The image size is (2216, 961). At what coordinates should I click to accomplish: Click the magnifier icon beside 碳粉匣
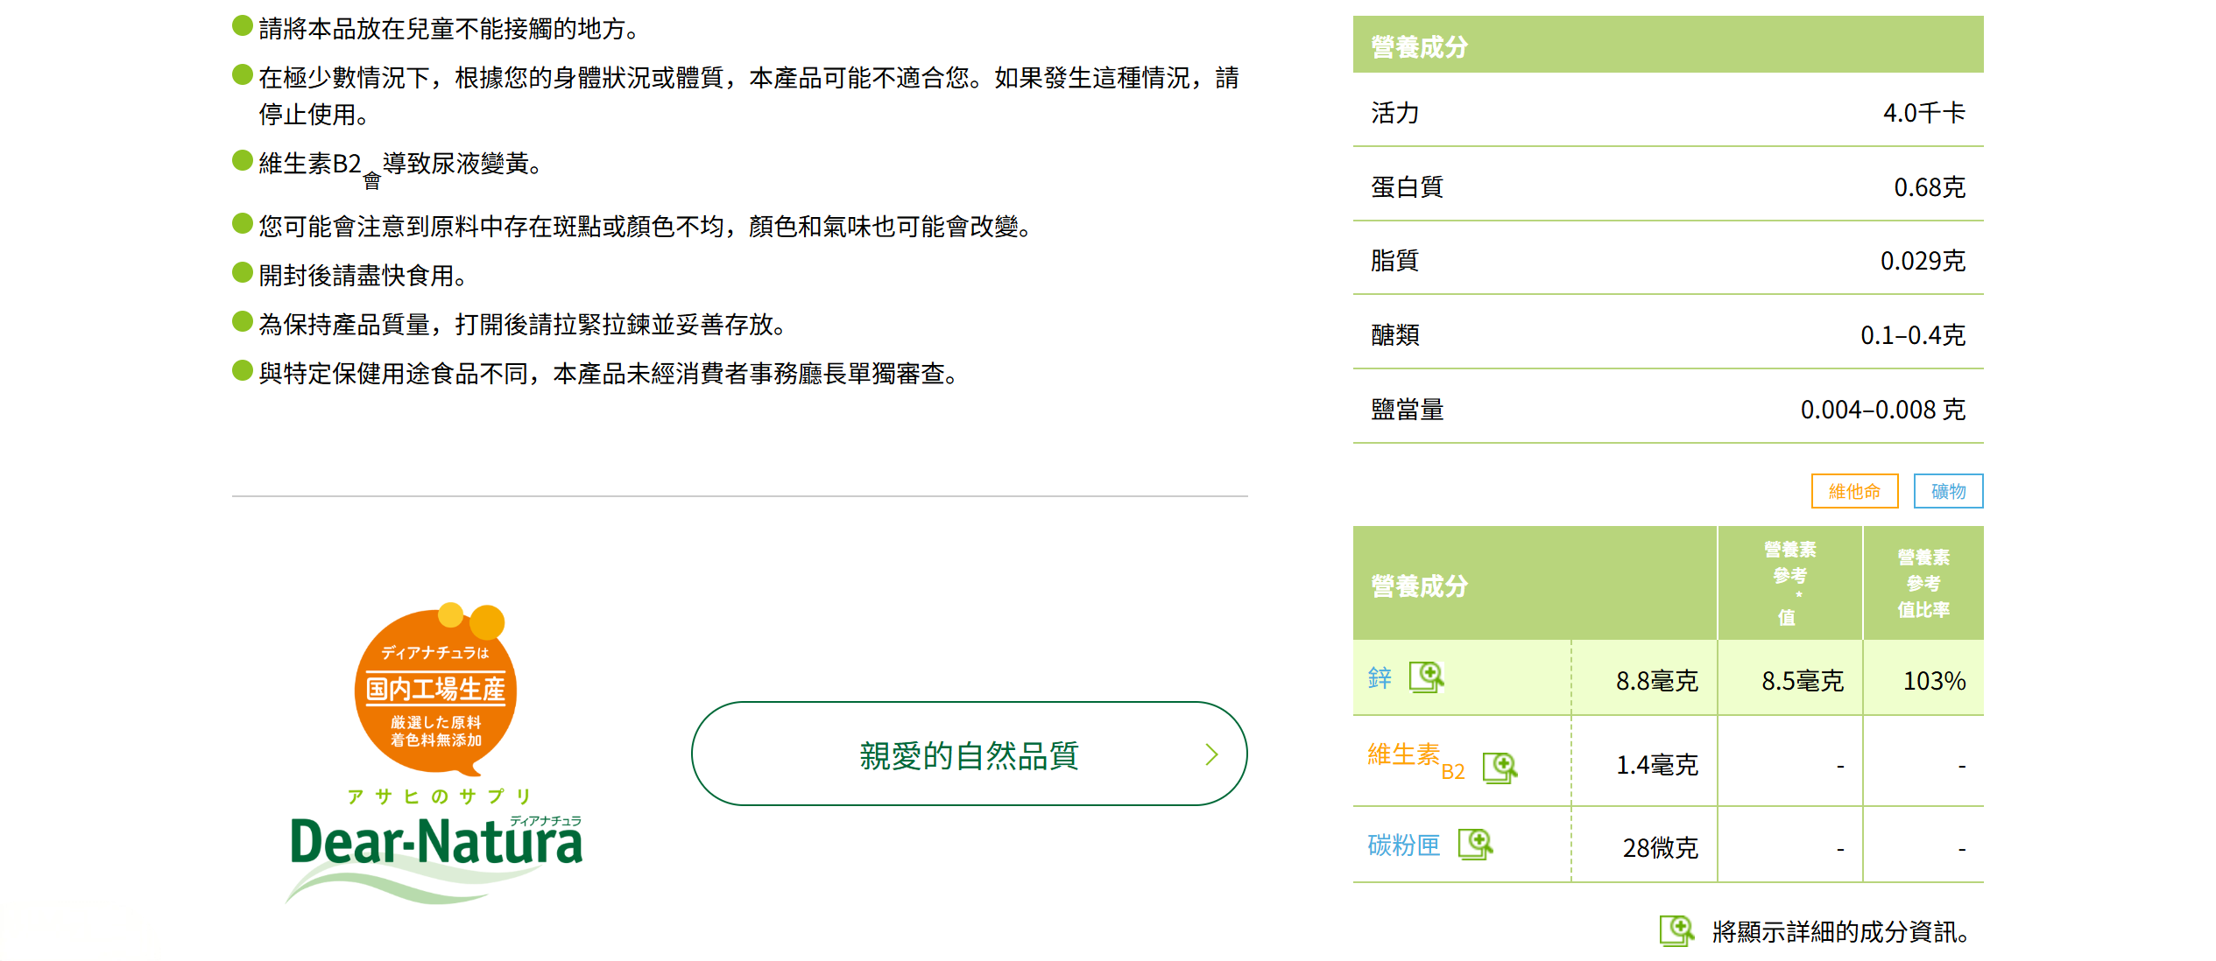(1475, 845)
